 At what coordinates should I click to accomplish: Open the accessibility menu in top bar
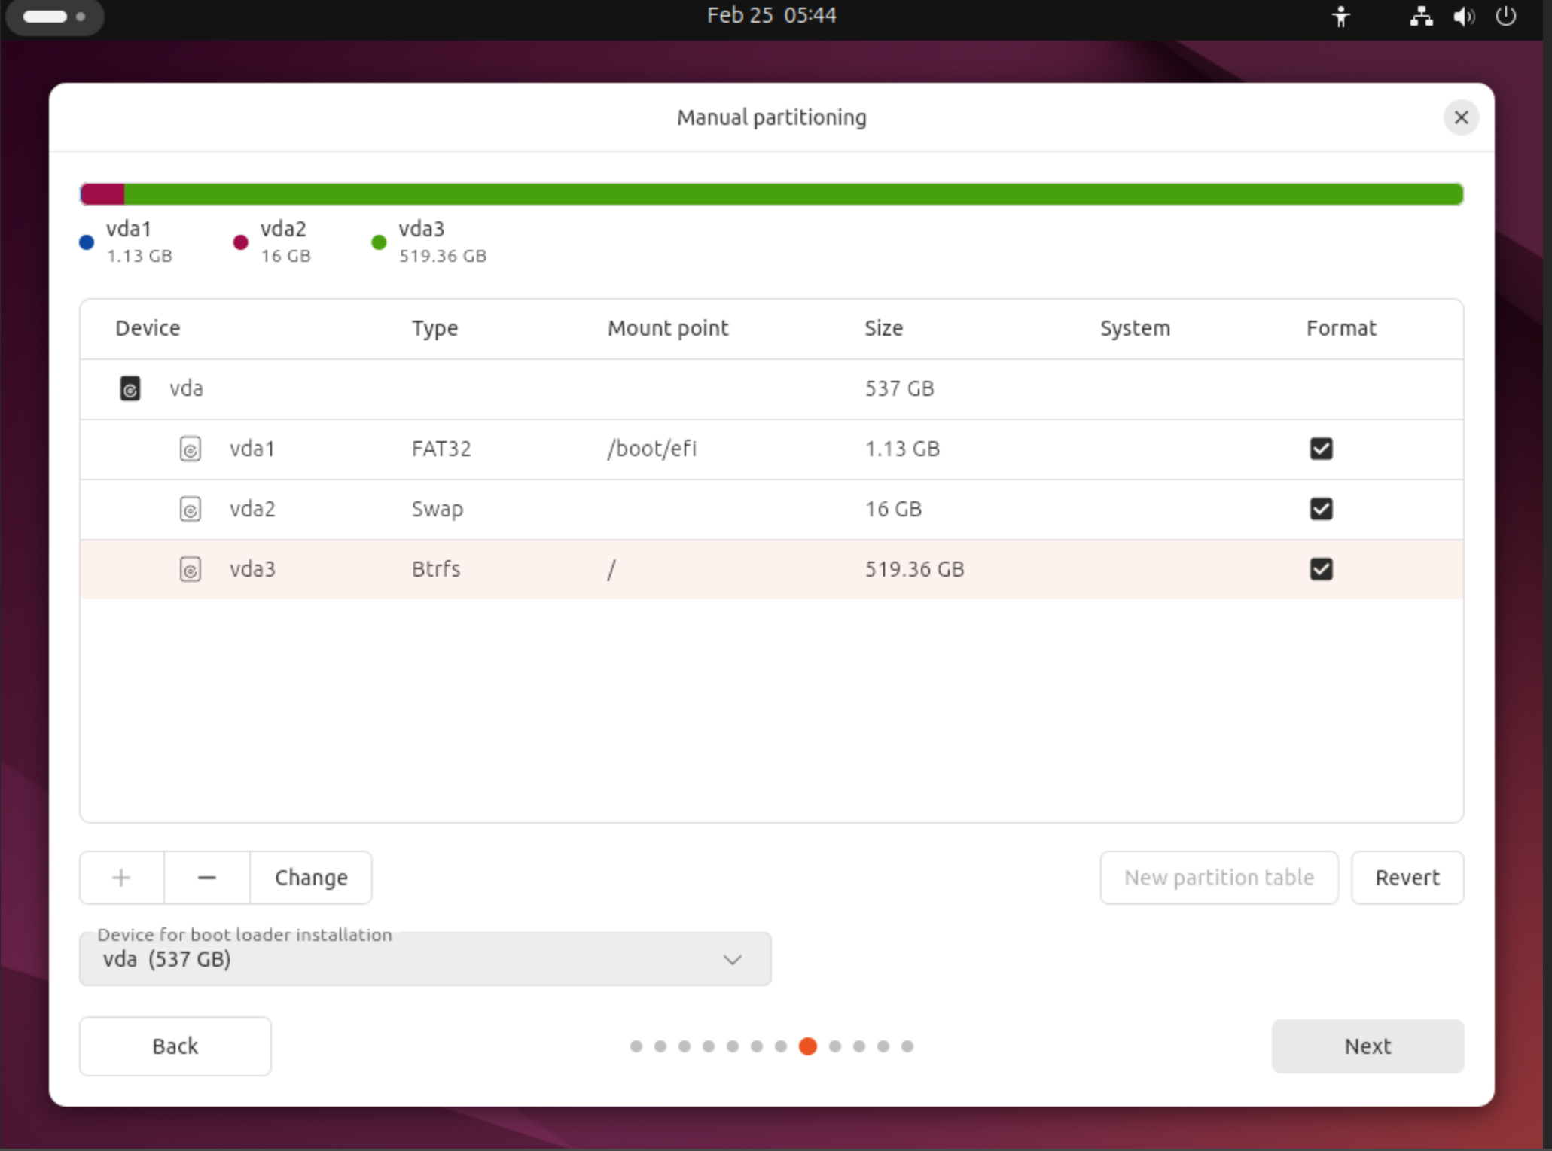click(1340, 17)
